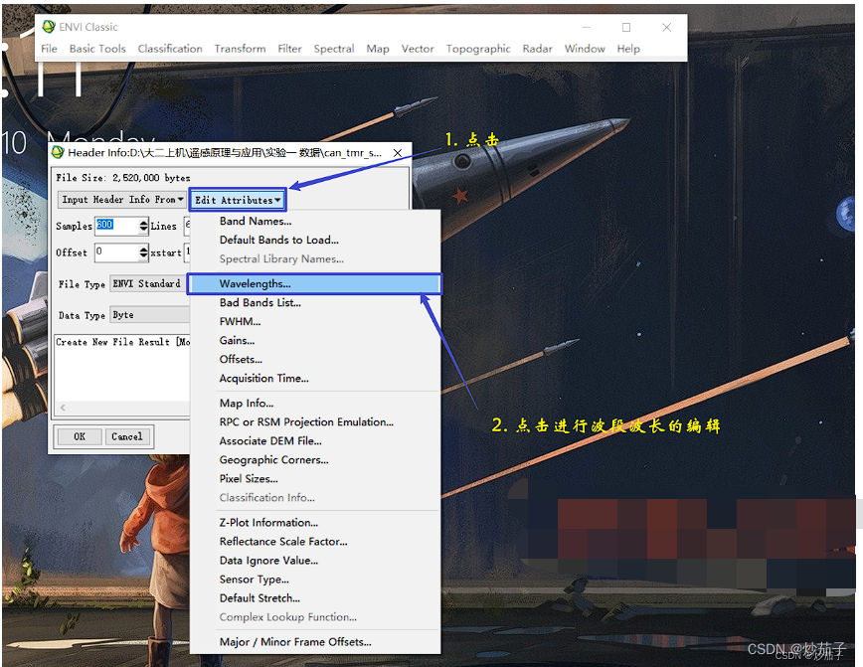Choose Default Bands to Load...
Viewport: 863px width, 667px height.
click(279, 240)
